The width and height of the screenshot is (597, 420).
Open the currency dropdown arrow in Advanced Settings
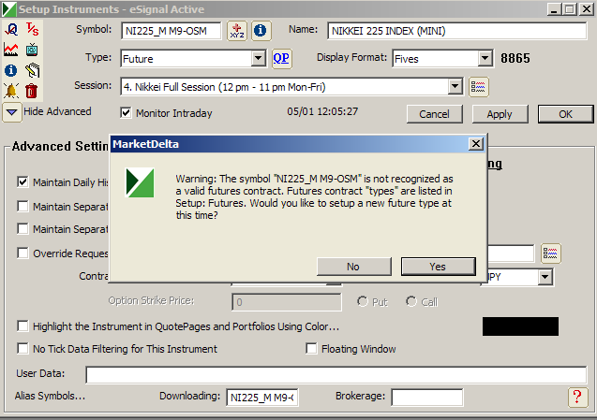545,277
